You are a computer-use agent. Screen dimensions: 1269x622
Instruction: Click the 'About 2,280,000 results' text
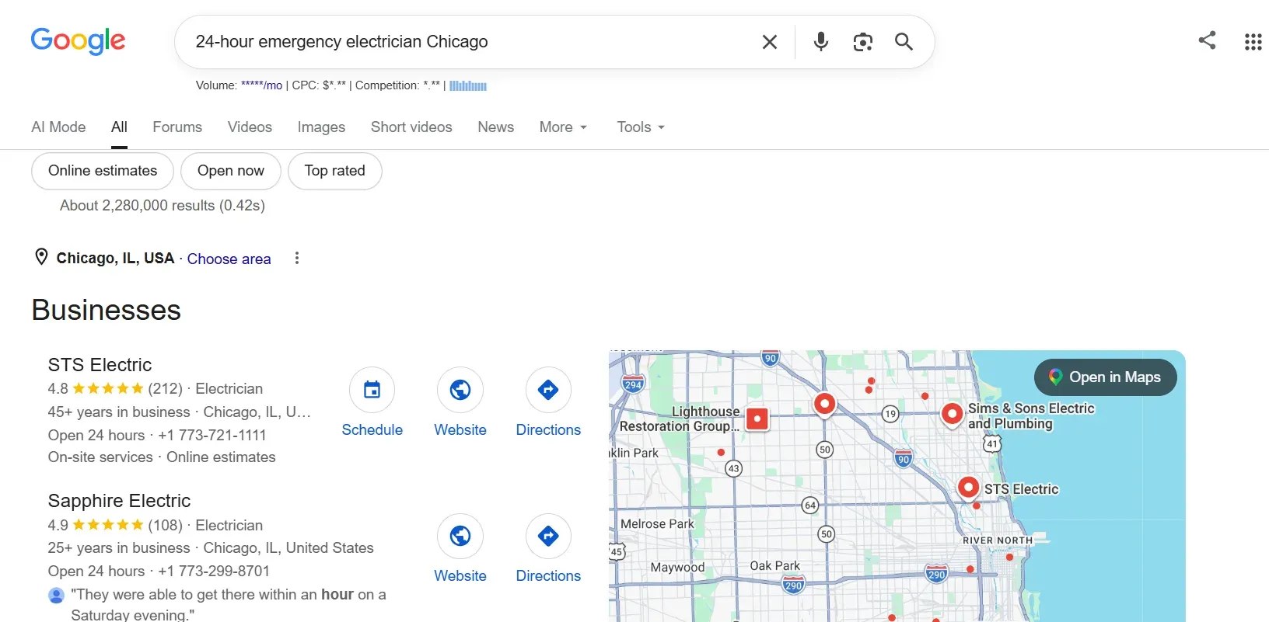click(x=163, y=206)
